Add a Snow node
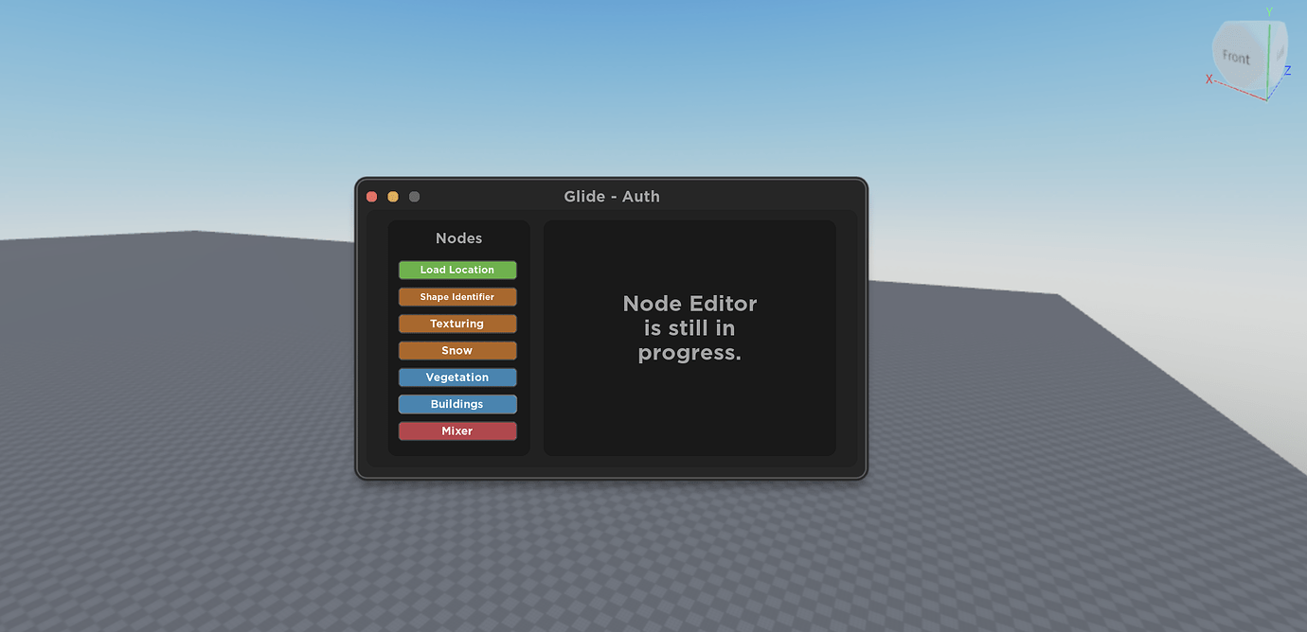 (457, 350)
